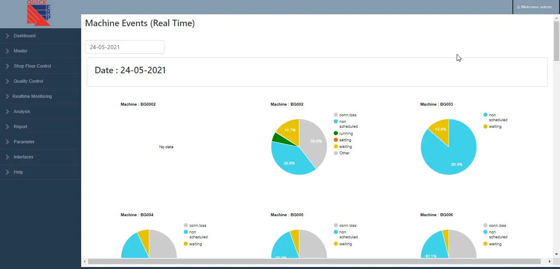Toggle waiting legend dot for BG006

click(x=485, y=244)
